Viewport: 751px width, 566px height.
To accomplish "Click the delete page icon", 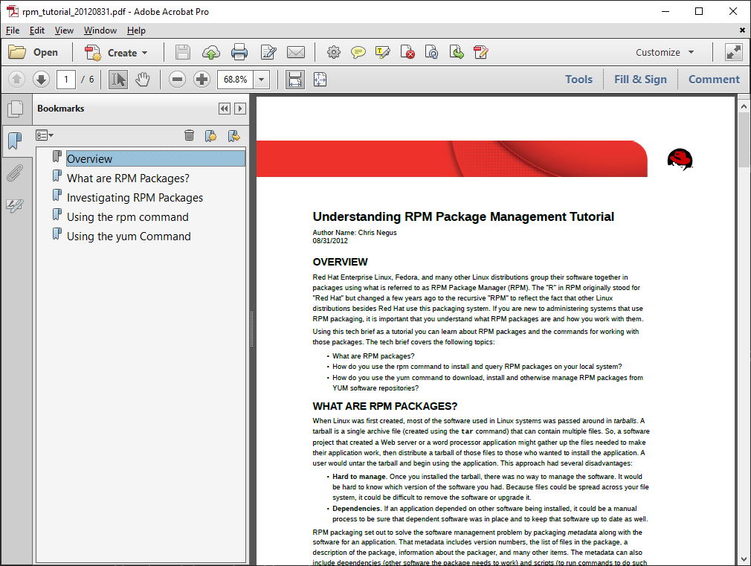I will coord(407,52).
